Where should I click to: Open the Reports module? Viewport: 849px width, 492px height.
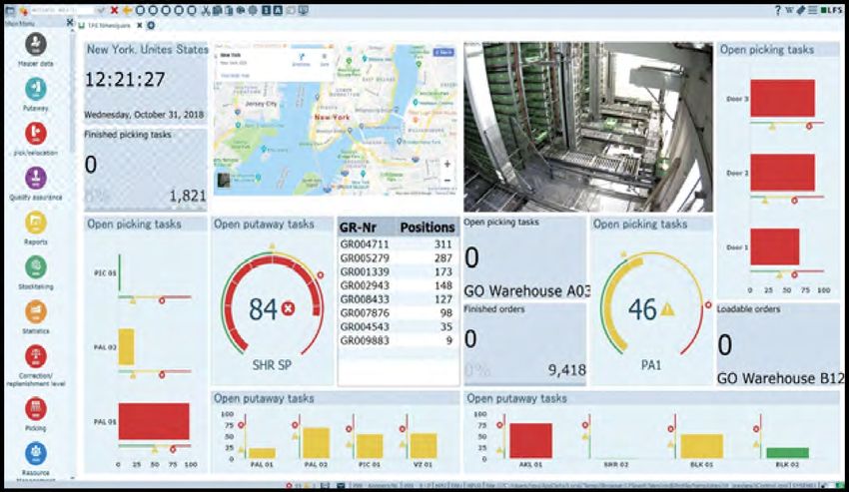(x=36, y=222)
